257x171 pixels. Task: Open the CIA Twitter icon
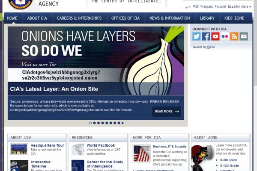197,37
